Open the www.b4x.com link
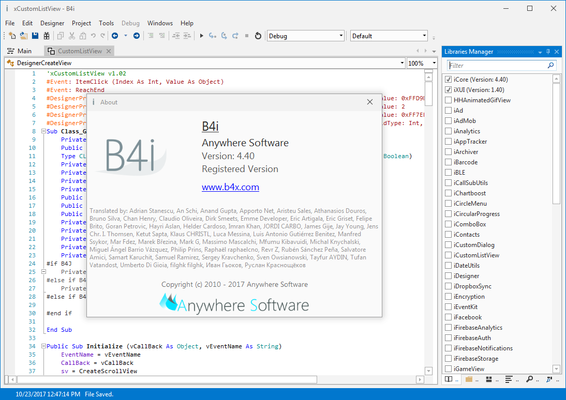Image resolution: width=566 pixels, height=400 pixels. tap(230, 187)
